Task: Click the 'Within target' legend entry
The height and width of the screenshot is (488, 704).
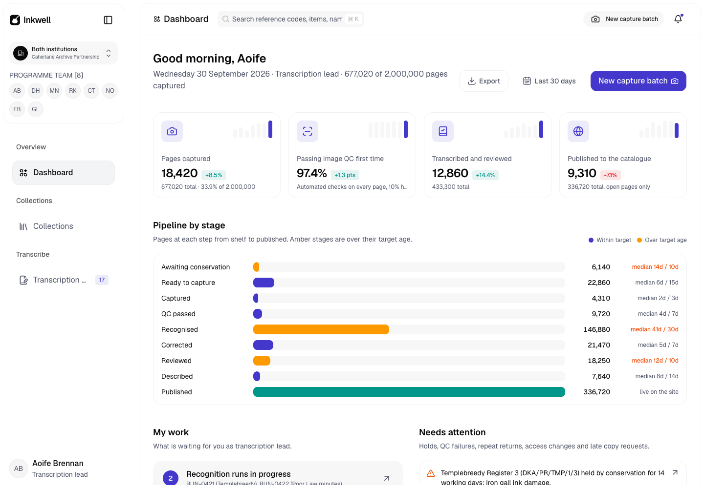Action: (x=610, y=240)
